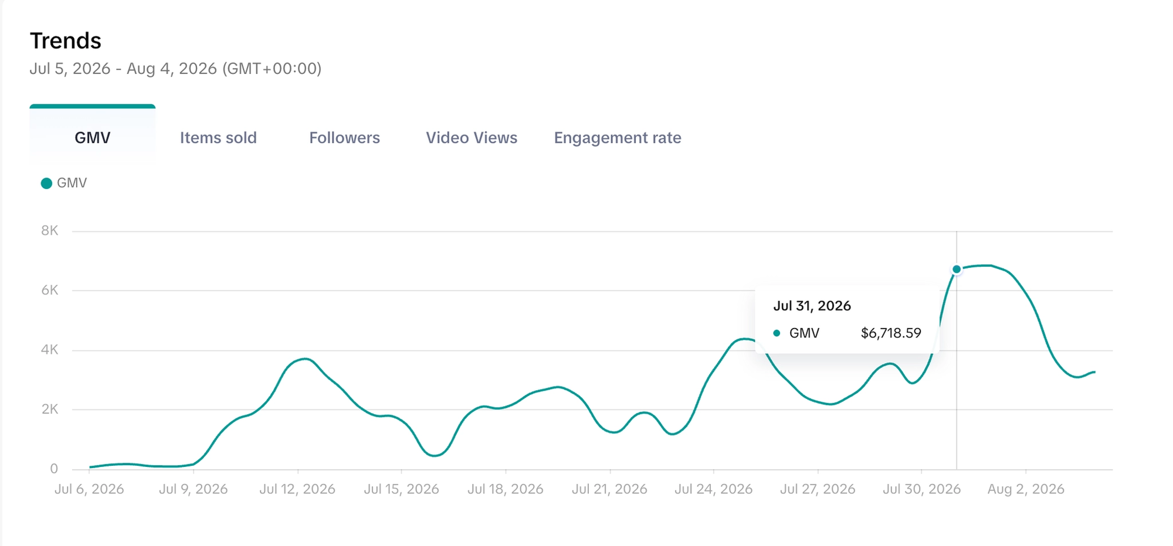Click the Jul 15, 2026 axis label
1173x546 pixels.
[x=402, y=489]
